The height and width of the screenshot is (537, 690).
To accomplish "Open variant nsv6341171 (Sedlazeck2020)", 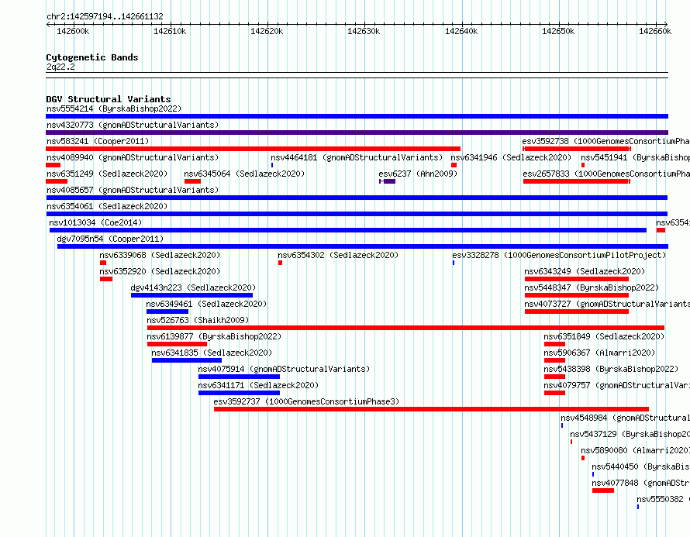I will tap(258, 385).
